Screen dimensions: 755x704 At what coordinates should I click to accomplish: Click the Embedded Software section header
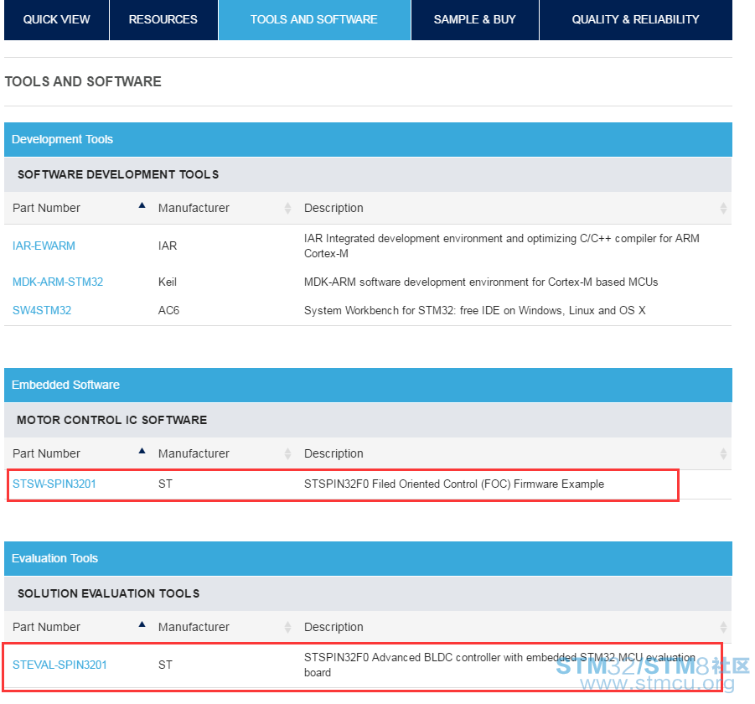(x=369, y=386)
